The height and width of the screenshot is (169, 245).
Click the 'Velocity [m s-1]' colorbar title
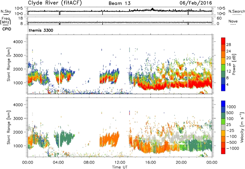[242, 127]
